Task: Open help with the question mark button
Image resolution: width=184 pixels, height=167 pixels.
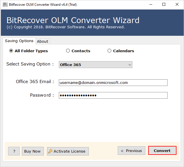Action: tap(14, 151)
